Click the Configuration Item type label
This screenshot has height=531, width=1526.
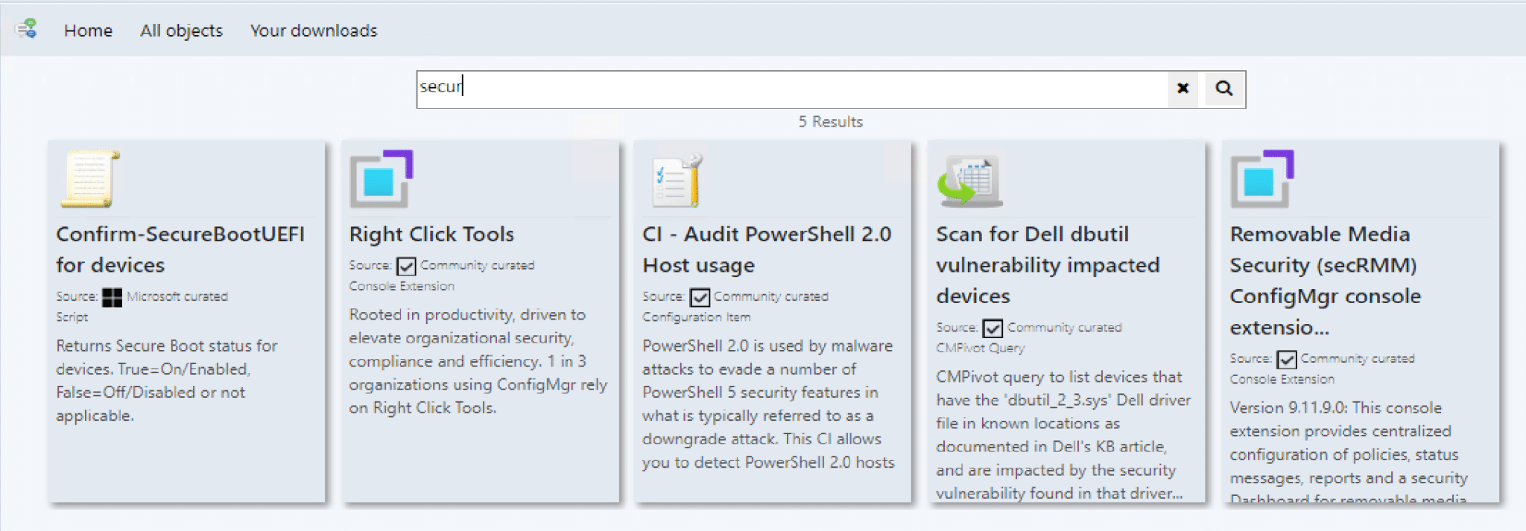(x=697, y=317)
